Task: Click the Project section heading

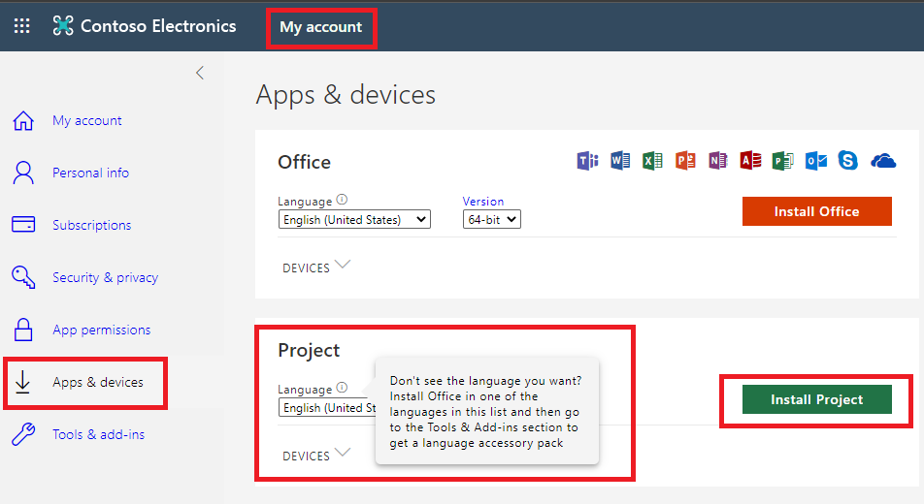Action: click(309, 350)
